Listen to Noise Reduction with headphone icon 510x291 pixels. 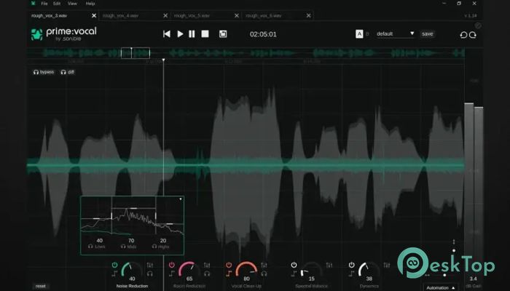coord(151,274)
